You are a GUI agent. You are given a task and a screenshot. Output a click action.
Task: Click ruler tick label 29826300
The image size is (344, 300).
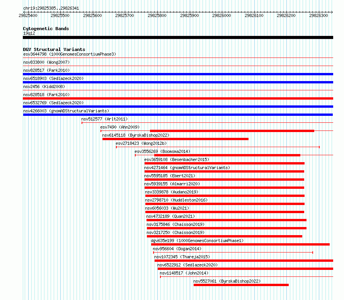[318, 15]
